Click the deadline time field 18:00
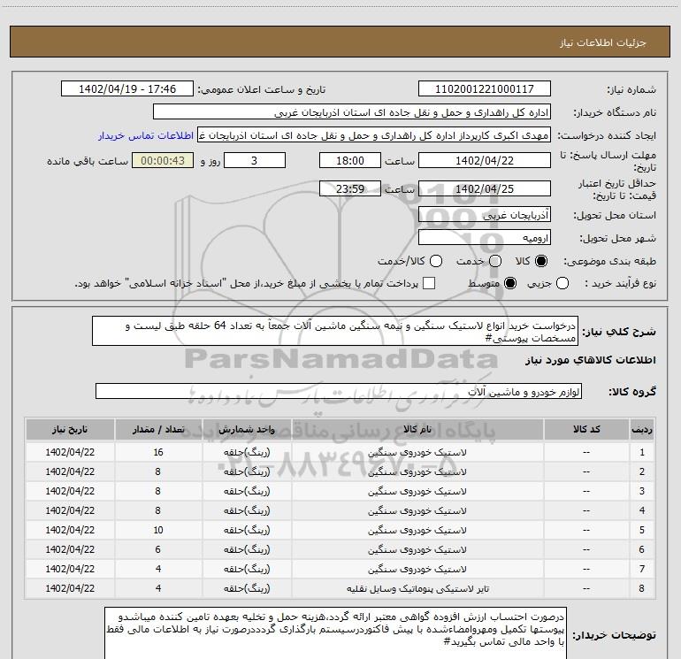 [x=350, y=161]
